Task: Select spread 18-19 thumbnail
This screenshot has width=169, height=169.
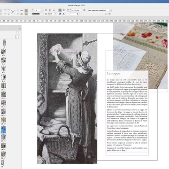Action: pos(3,120)
